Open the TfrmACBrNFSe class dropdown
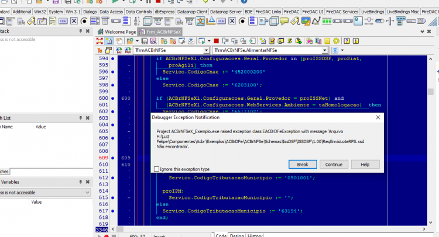This screenshot has width=439, height=237. point(207,50)
